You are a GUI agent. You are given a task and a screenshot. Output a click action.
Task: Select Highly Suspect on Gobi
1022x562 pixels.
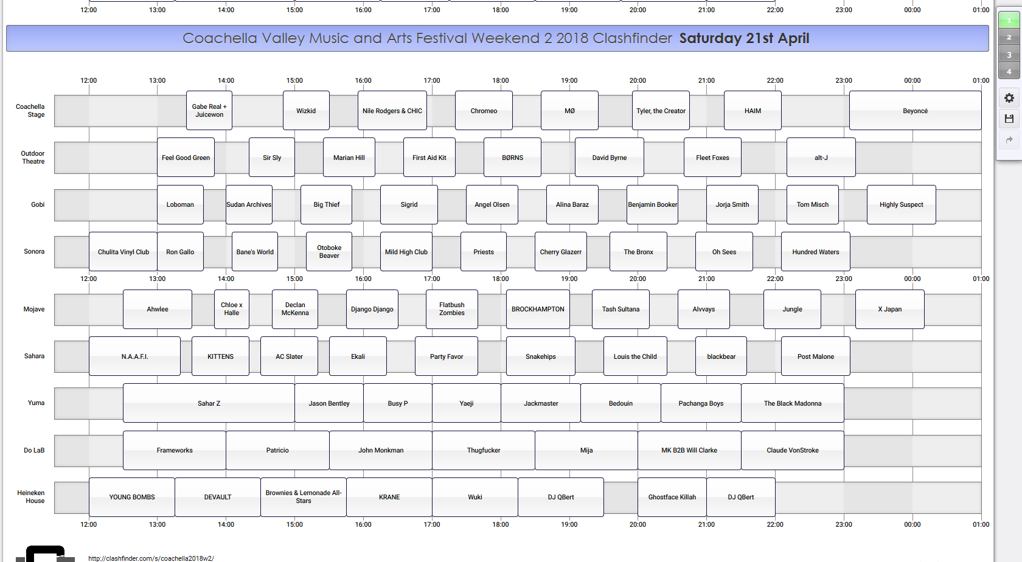[x=902, y=204]
